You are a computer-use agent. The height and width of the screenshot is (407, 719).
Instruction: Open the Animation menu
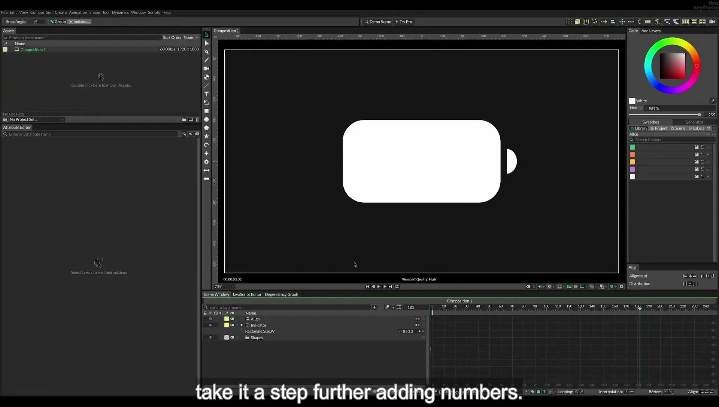pyautogui.click(x=78, y=12)
